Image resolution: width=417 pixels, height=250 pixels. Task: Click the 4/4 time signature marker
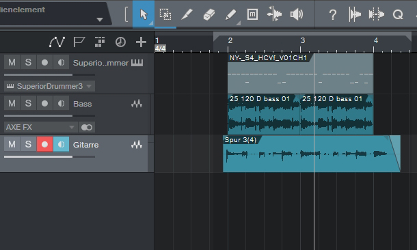(x=160, y=48)
